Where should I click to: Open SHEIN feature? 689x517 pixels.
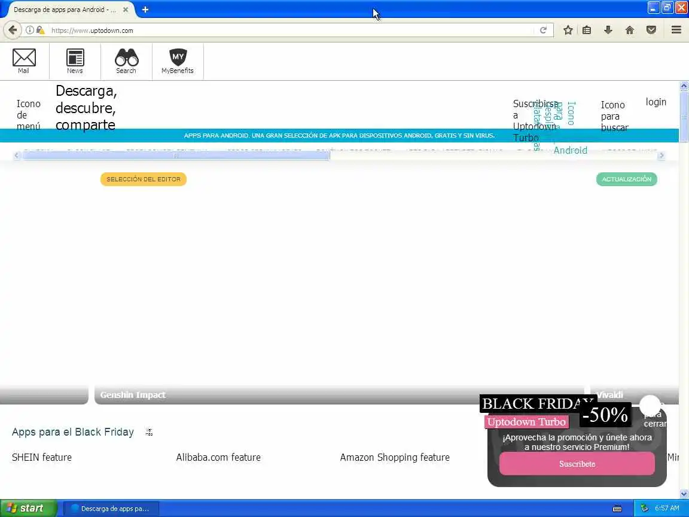point(42,457)
